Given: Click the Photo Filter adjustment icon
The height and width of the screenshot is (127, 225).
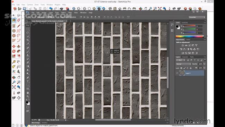Looking at the screenshot, I should [x=191, y=49].
